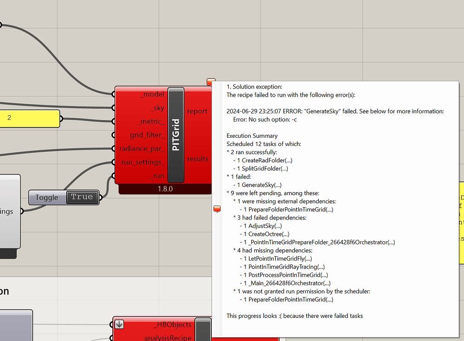Click the run_settings_ input parameter
The image size is (464, 341).
(x=142, y=162)
